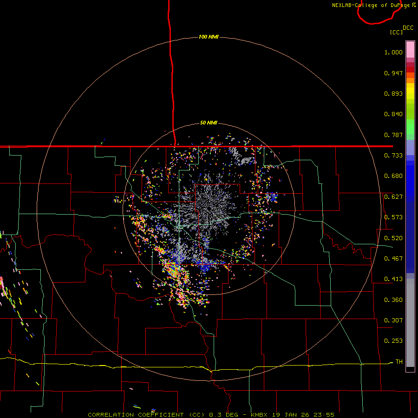Click the 0.307 value on the color scale
Screen dimensions: 418x418
(x=393, y=320)
